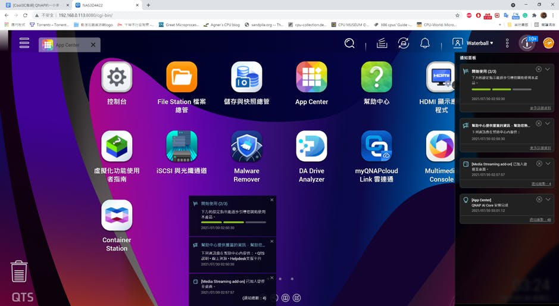Viewport: 559px width, 306px height.
Task: Launch File Station 檔案總管
Action: (182, 77)
